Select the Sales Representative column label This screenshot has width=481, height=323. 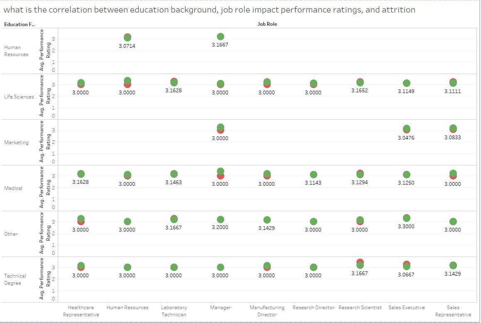pyautogui.click(x=453, y=310)
